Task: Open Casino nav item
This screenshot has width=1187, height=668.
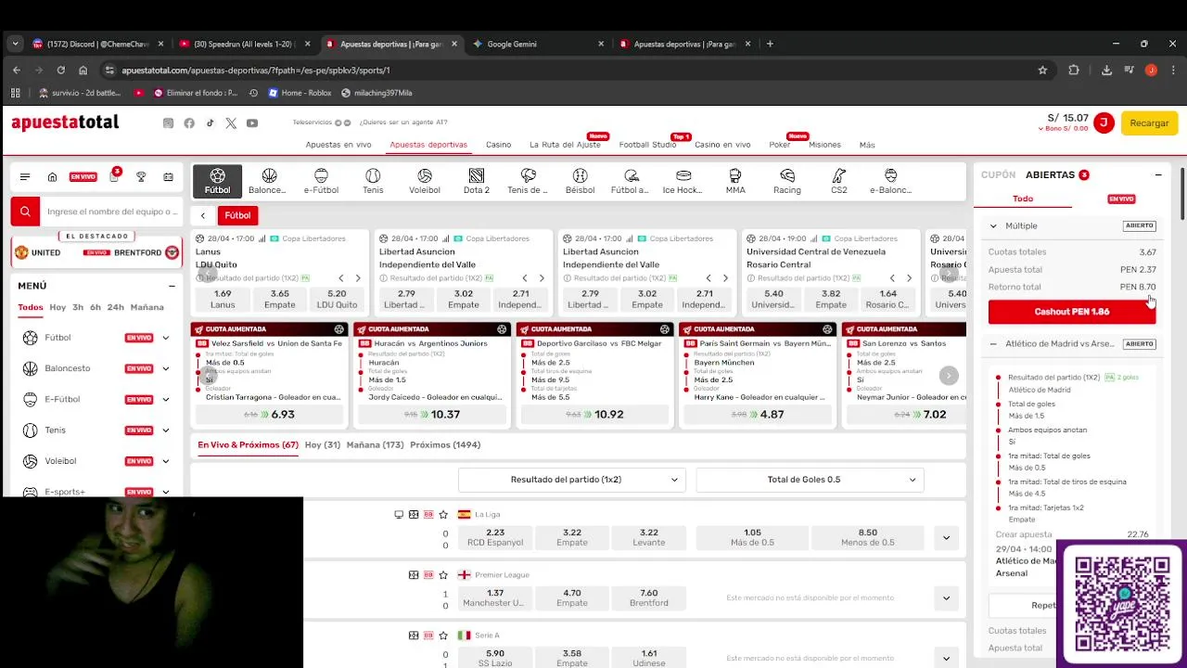Action: tap(498, 145)
